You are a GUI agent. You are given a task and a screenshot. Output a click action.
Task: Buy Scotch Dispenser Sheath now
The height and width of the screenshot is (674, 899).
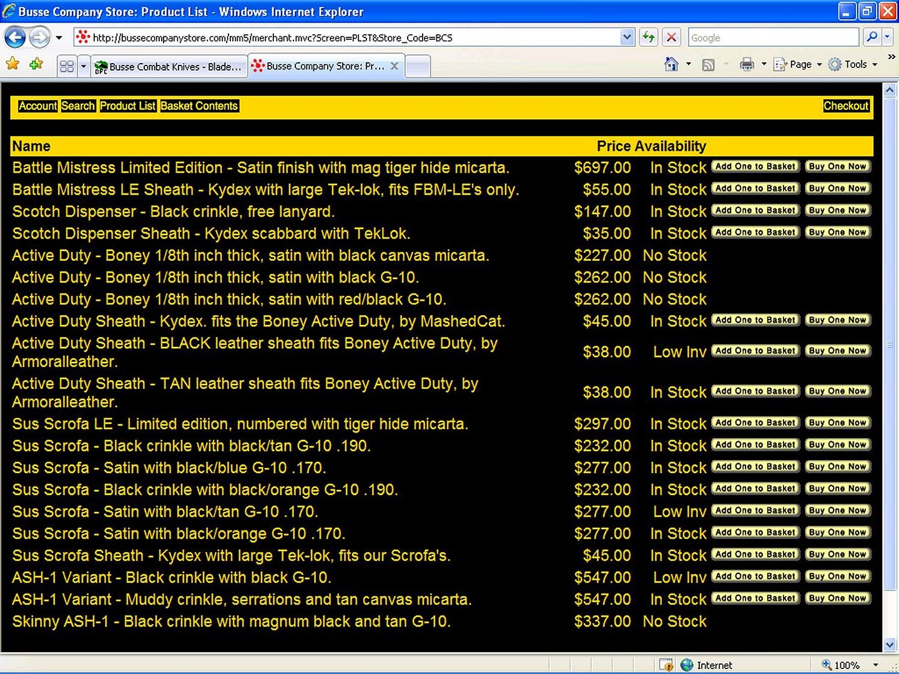click(838, 232)
